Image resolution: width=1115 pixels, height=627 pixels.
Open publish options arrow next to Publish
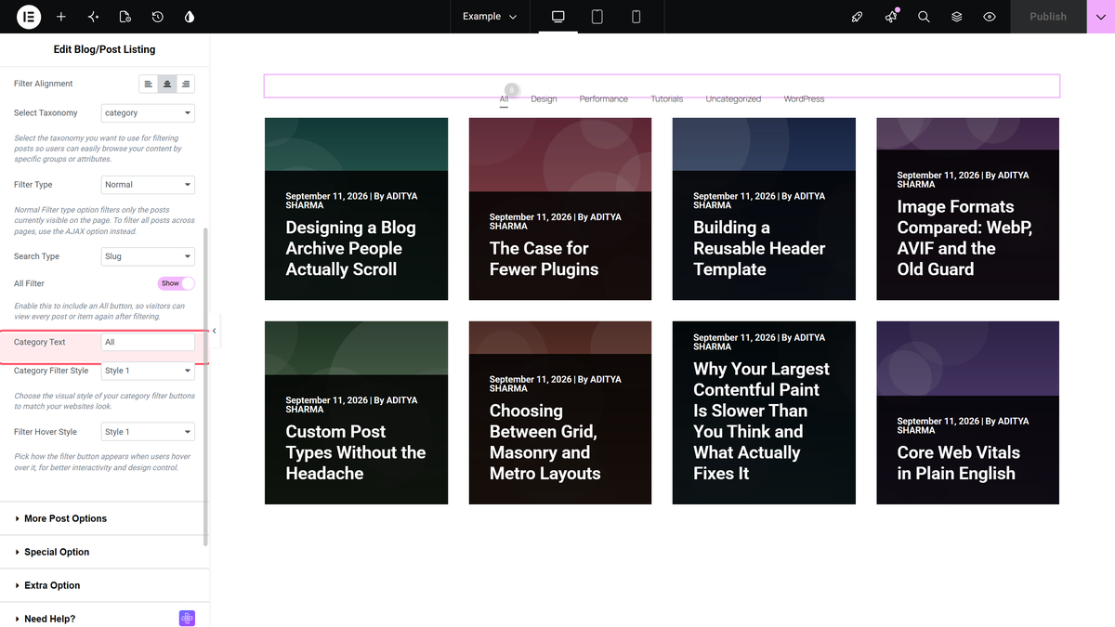click(x=1101, y=17)
